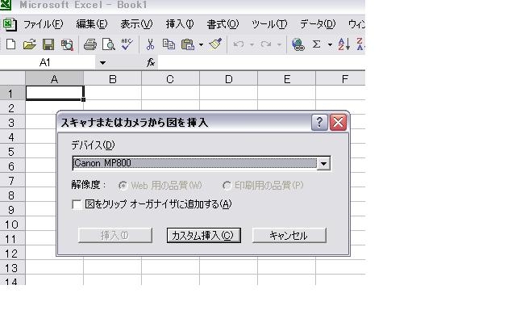This screenshot has height=323, width=516.
Task: Select the 印刷用の品質 radio button
Action: coord(227,186)
